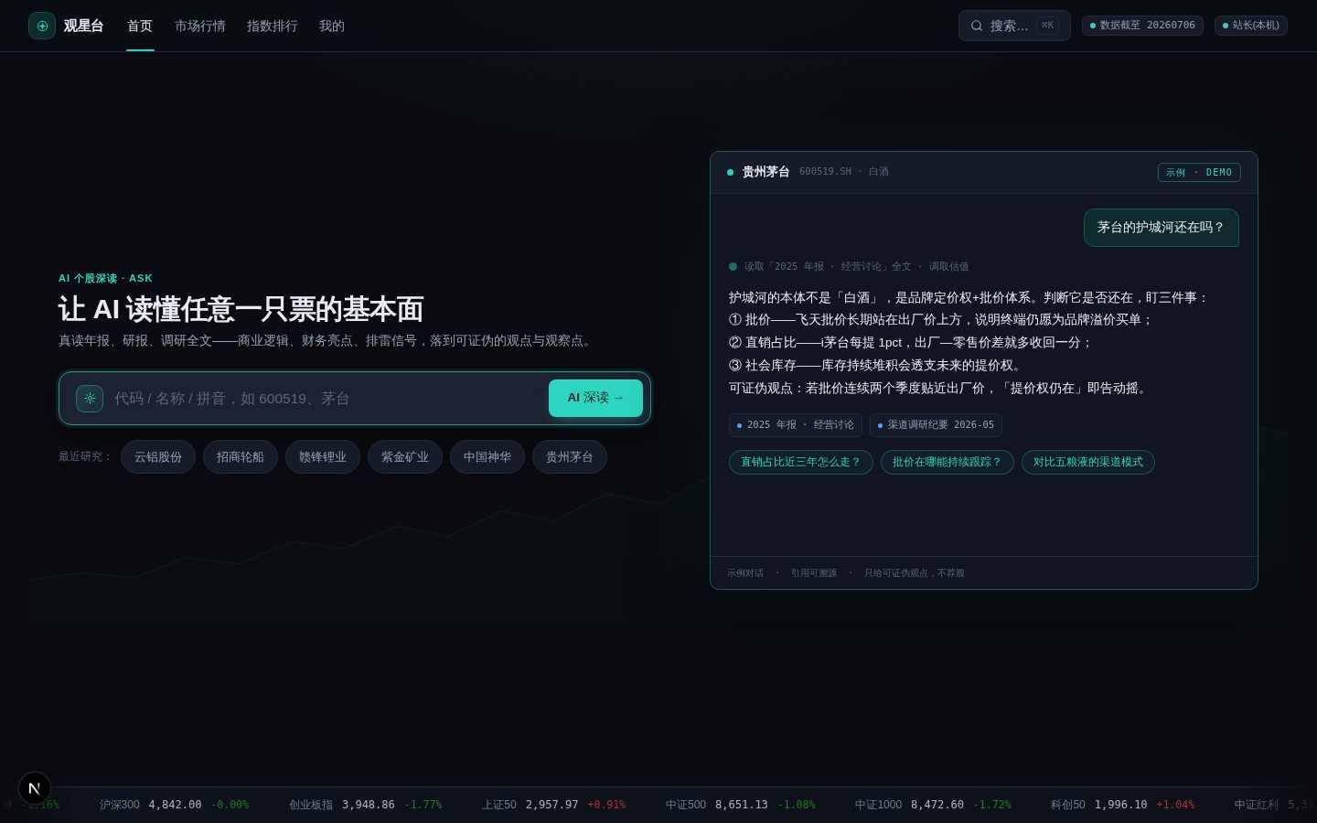Image resolution: width=1317 pixels, height=823 pixels.
Task: Select recent research chip 紫金矿业
Action: (x=405, y=457)
